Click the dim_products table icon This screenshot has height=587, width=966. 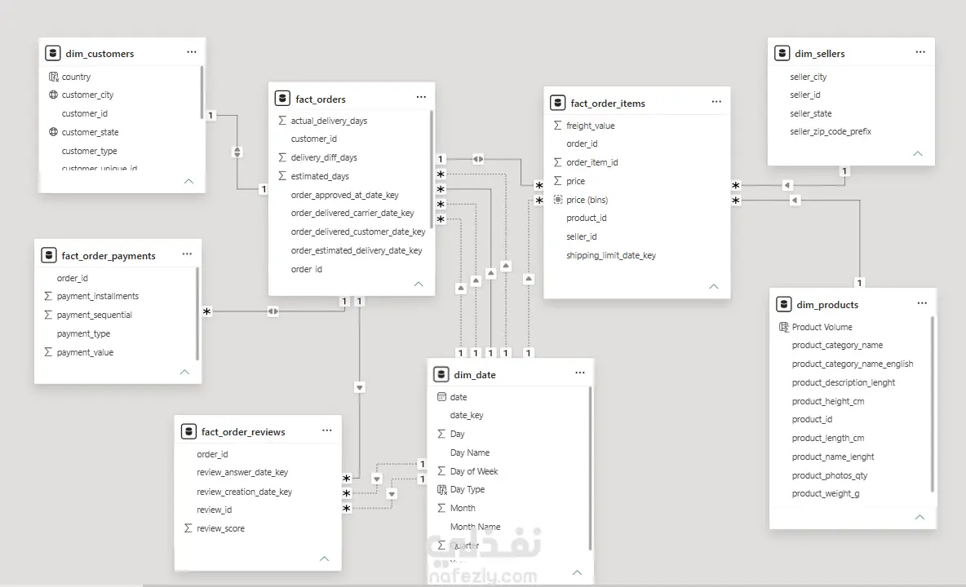tap(783, 304)
